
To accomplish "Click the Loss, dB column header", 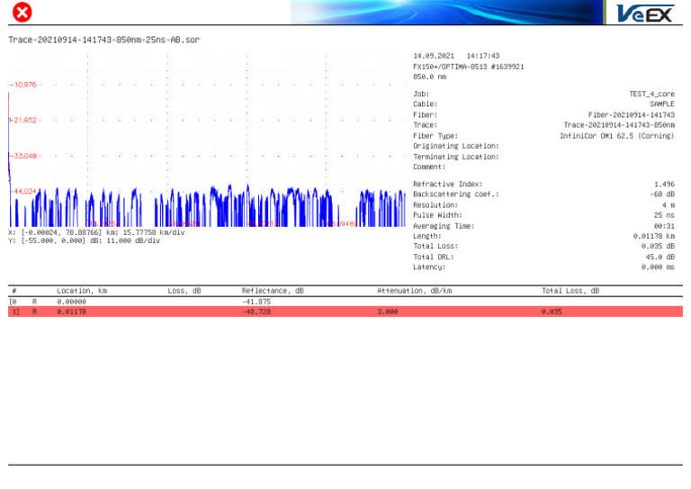I will coord(184,291).
